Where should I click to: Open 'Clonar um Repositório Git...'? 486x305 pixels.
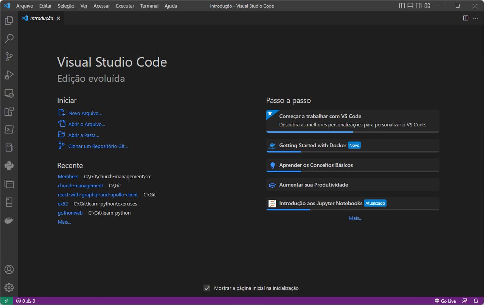click(x=98, y=146)
